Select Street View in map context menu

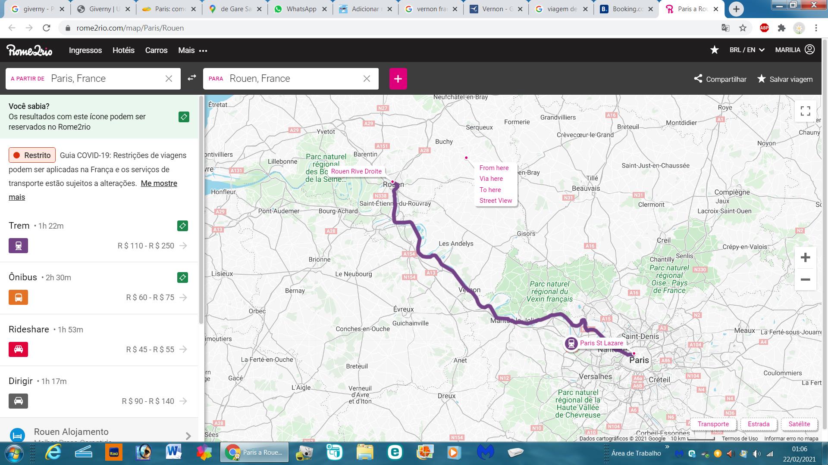tap(496, 201)
